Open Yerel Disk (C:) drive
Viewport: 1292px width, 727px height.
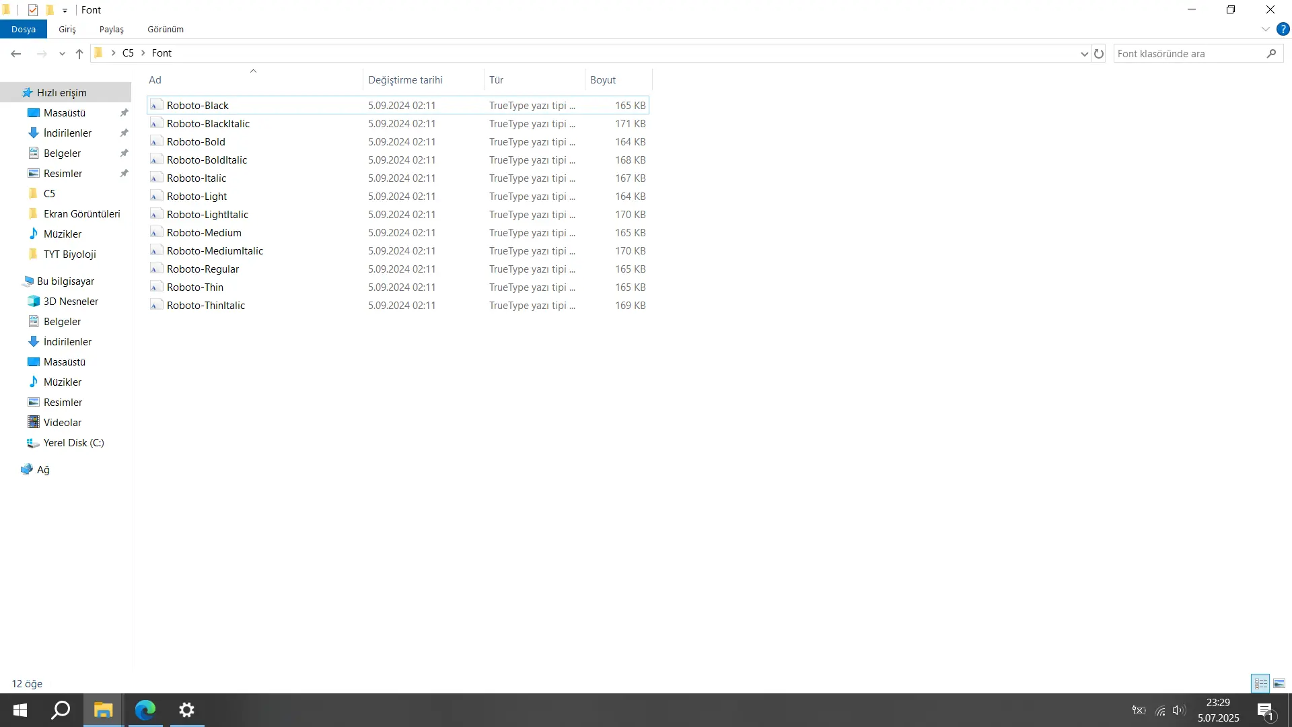[74, 443]
